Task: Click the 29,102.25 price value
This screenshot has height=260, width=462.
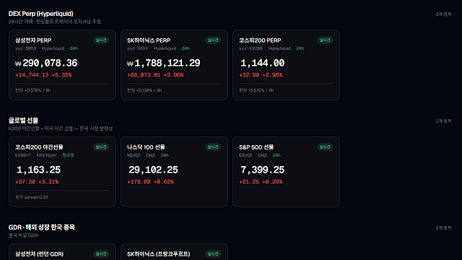Action: click(x=153, y=170)
